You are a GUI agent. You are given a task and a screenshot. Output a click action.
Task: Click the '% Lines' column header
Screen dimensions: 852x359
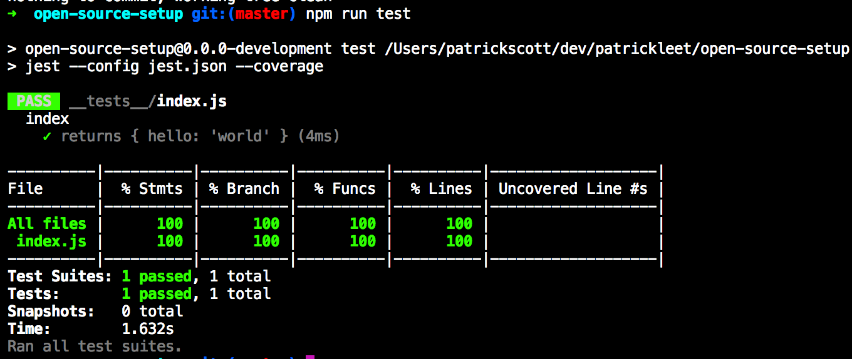(442, 189)
